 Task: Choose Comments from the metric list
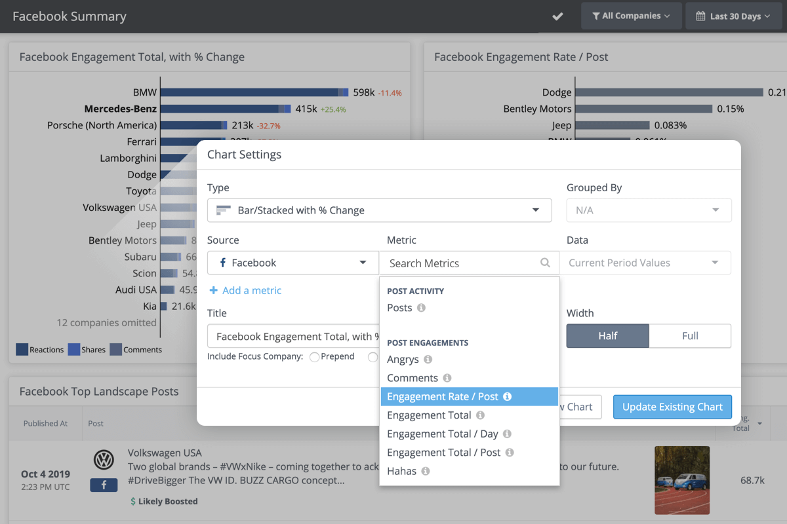click(x=413, y=378)
